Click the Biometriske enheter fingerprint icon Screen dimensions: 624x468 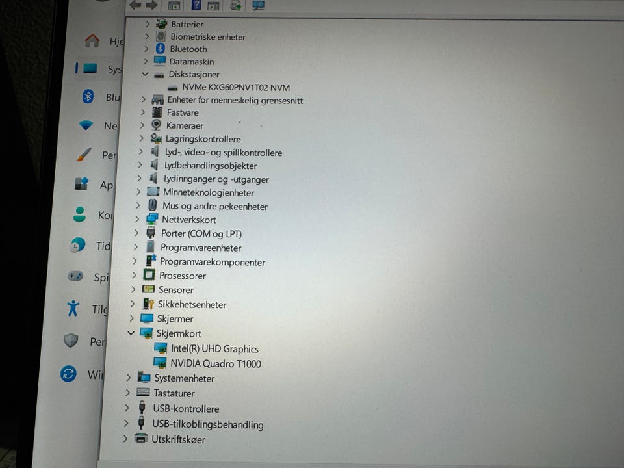(161, 36)
